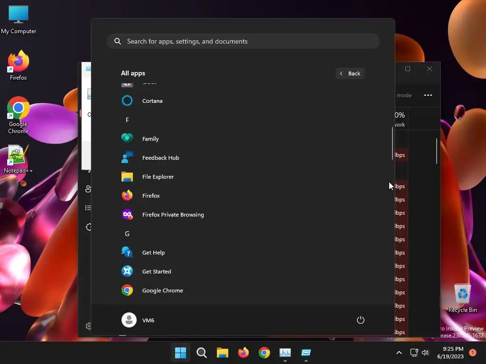The image size is (486, 364).
Task: Open Google Chrome from All apps list
Action: tap(243, 291)
